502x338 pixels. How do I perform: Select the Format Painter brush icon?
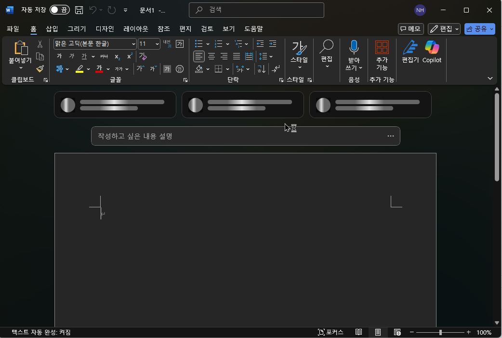tap(40, 68)
